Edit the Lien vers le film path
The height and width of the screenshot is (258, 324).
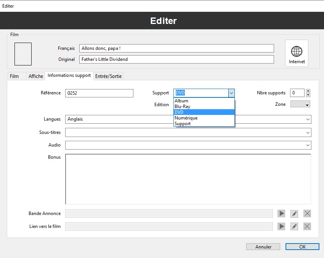pos(294,226)
